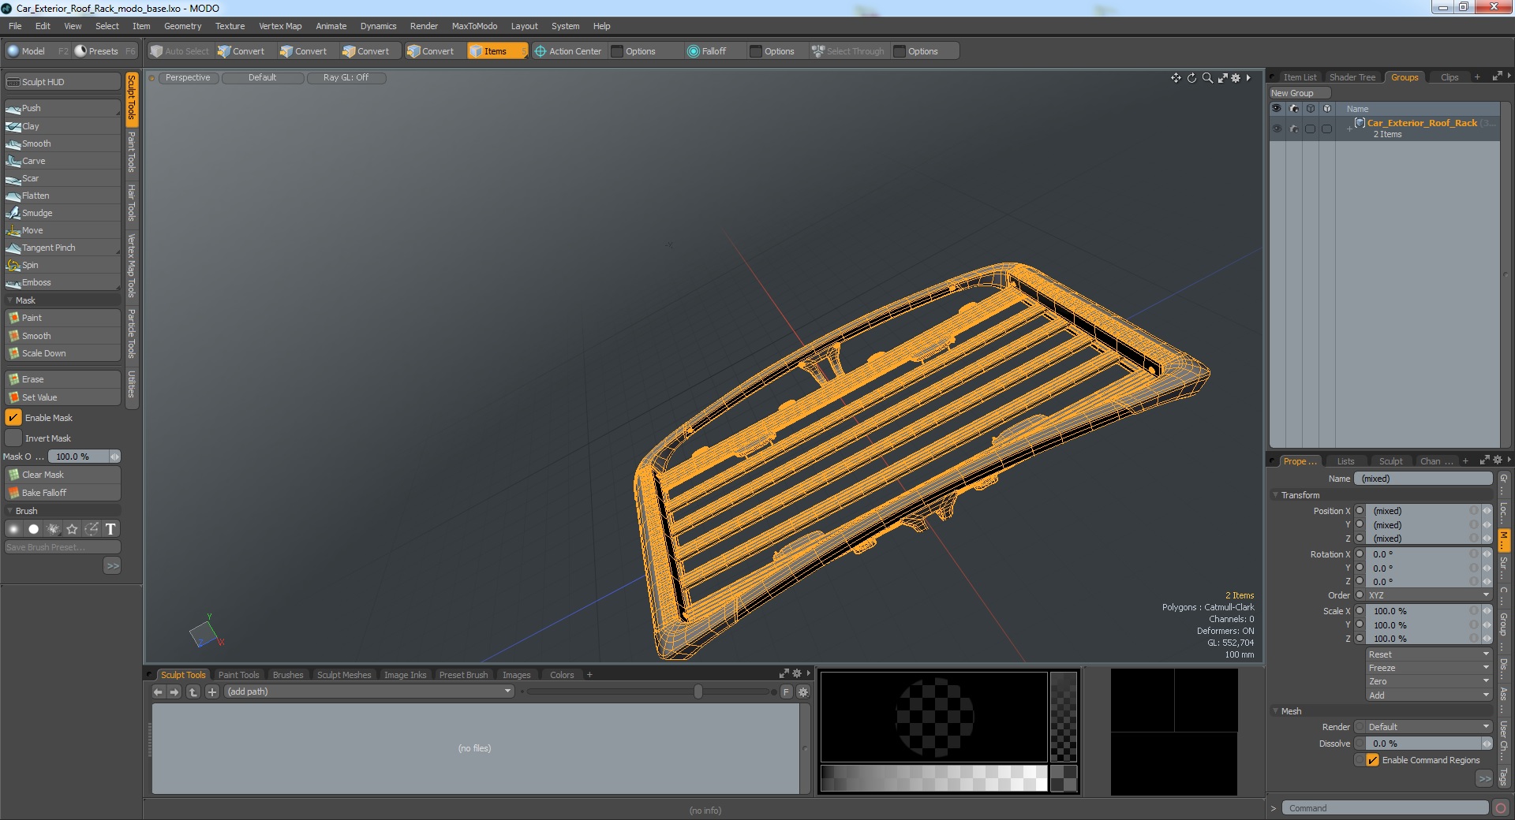Open the Reset transform dropdown
The width and height of the screenshot is (1515, 820).
tap(1428, 654)
